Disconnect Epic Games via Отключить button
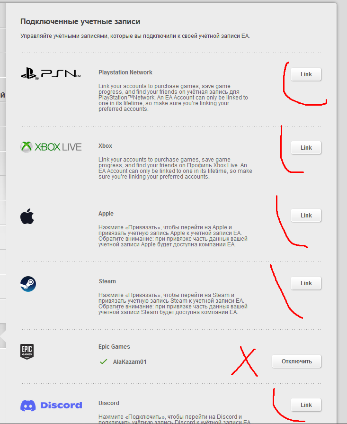The height and width of the screenshot is (424, 347). pyautogui.click(x=296, y=361)
